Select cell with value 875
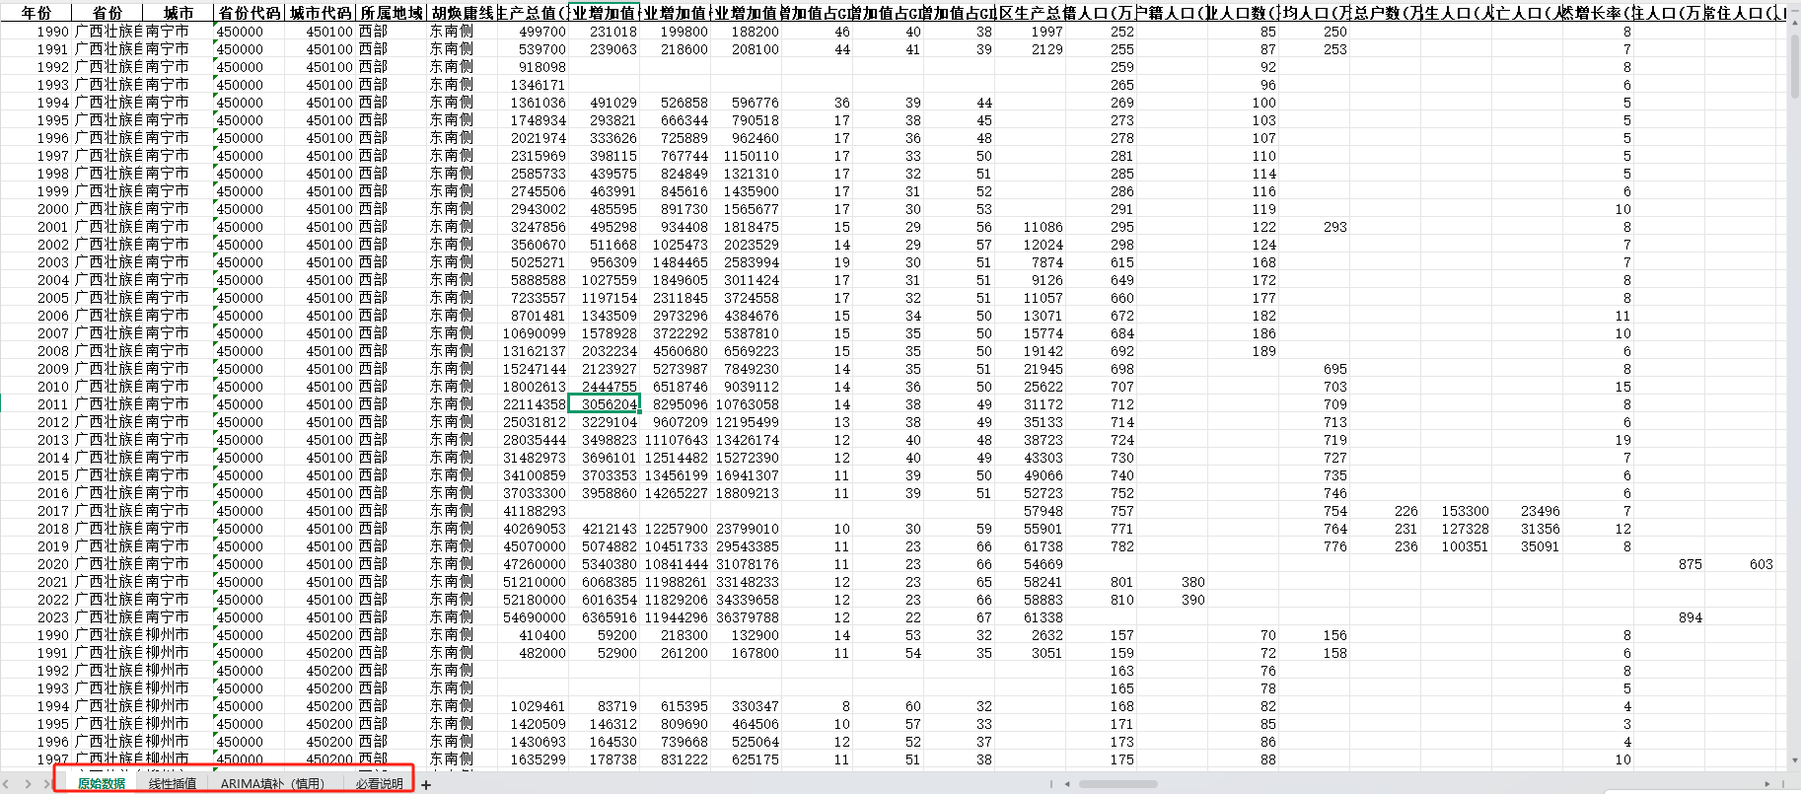 click(x=1670, y=564)
